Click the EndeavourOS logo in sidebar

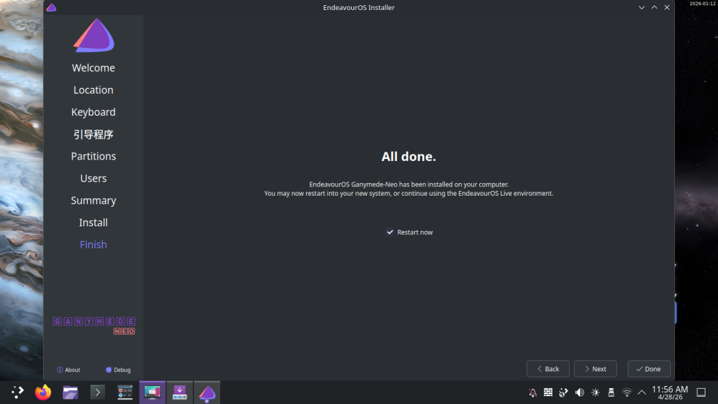pos(94,35)
